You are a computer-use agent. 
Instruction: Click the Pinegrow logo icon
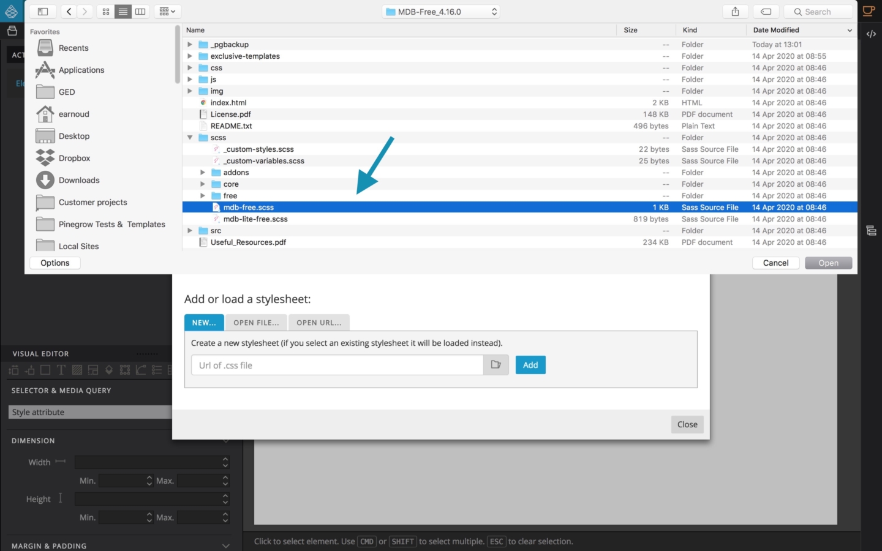point(12,11)
